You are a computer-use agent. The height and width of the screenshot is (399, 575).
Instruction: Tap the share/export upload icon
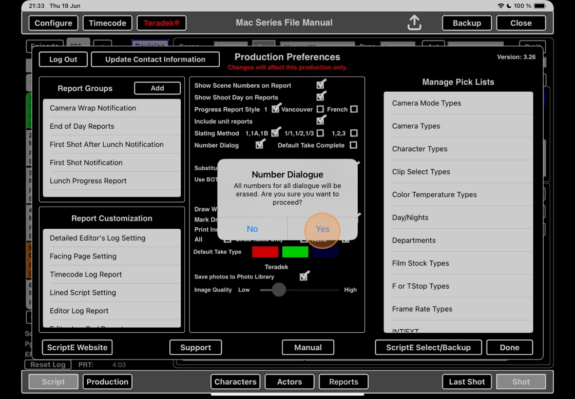414,23
